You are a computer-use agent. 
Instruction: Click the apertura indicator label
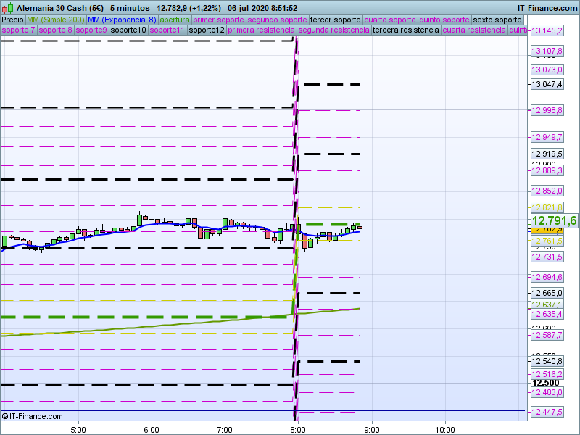[x=175, y=20]
